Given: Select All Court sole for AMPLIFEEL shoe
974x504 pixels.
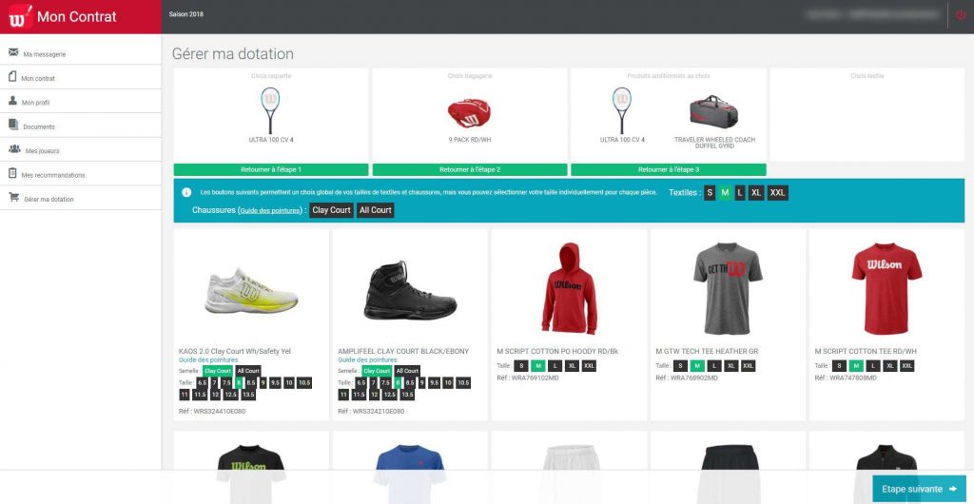Looking at the screenshot, I should coord(407,371).
